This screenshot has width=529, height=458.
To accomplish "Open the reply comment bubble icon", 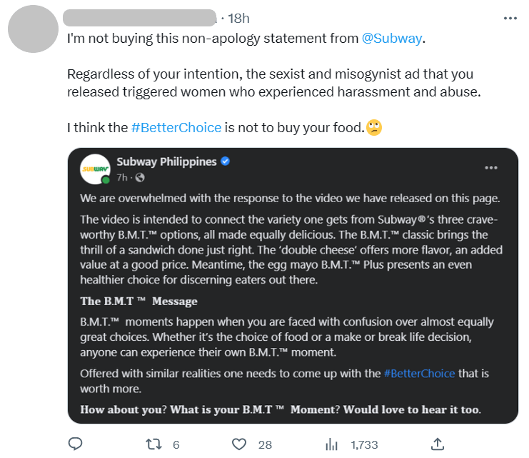I will tap(75, 444).
